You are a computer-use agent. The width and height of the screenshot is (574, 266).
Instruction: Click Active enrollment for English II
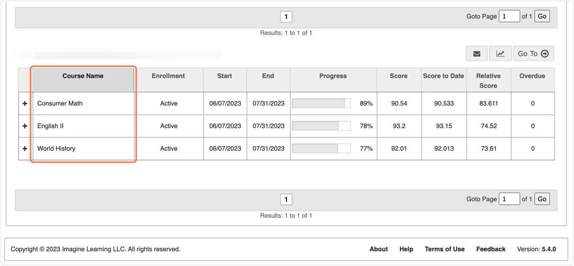(169, 126)
